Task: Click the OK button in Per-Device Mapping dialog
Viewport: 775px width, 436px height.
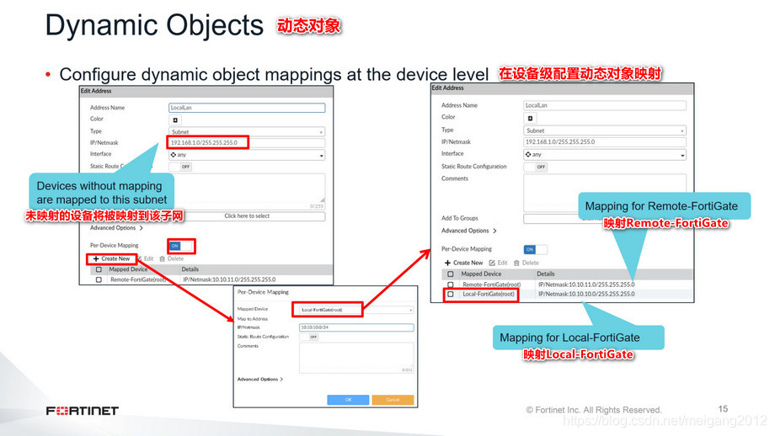Action: (x=348, y=400)
